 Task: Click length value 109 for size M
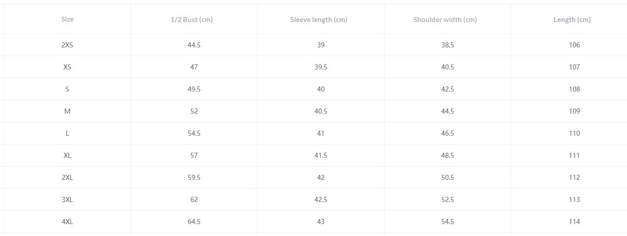[574, 111]
